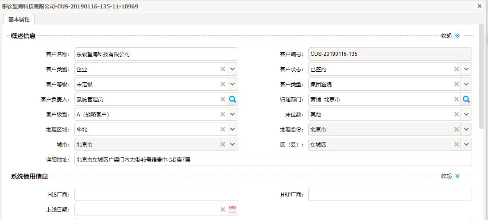Screen dimensions: 488x220
Task: Click the 客户名称 input field
Action: click(x=156, y=54)
